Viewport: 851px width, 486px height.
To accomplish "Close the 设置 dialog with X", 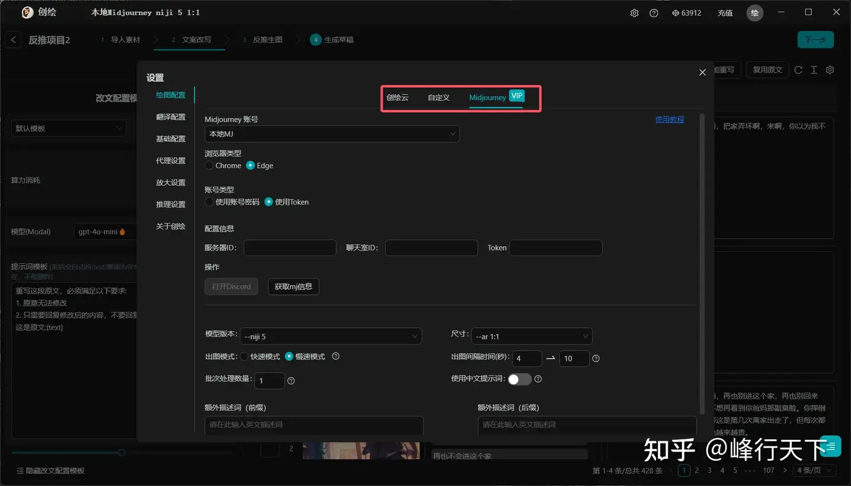I will click(702, 72).
